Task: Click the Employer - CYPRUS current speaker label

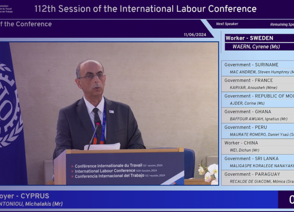Action: [24, 196]
